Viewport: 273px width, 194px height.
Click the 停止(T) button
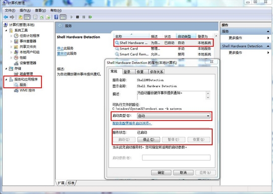pos(148,139)
